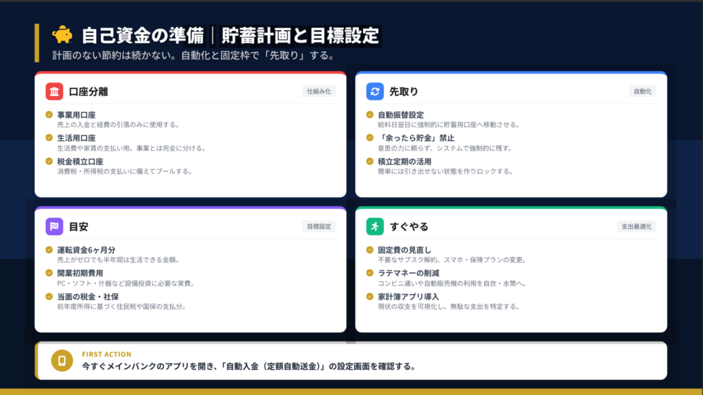Click the green running icon beside すぐやる
Viewport: 703px width, 395px height.
click(375, 226)
